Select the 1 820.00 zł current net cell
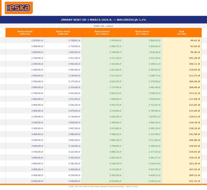Image resolution: width=207 pixels, height=190 pixels. (75, 52)
